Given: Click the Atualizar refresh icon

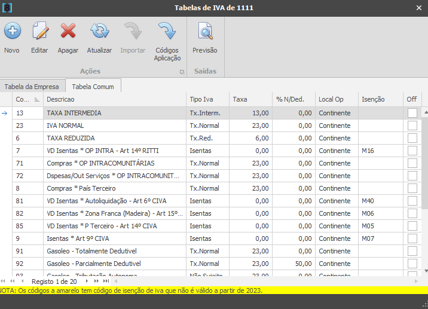Looking at the screenshot, I should (x=99, y=30).
